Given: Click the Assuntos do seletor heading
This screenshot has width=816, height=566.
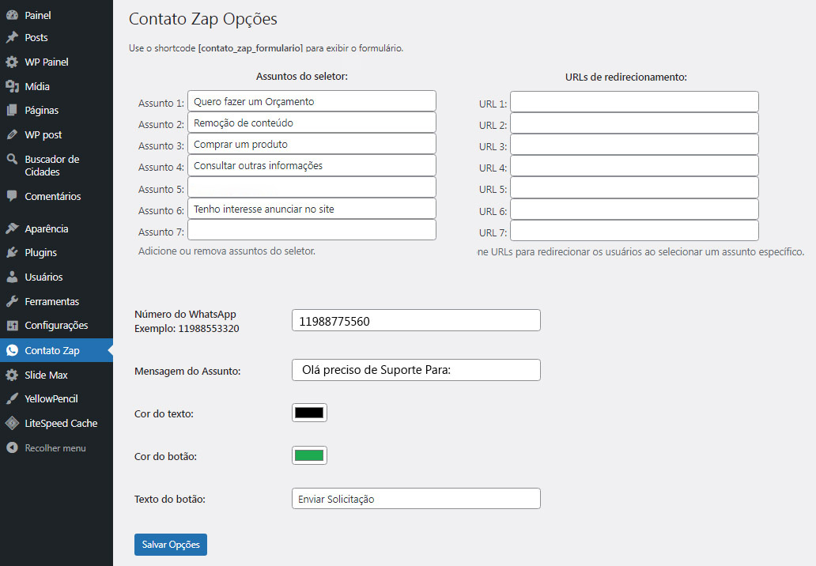Looking at the screenshot, I should (x=302, y=76).
